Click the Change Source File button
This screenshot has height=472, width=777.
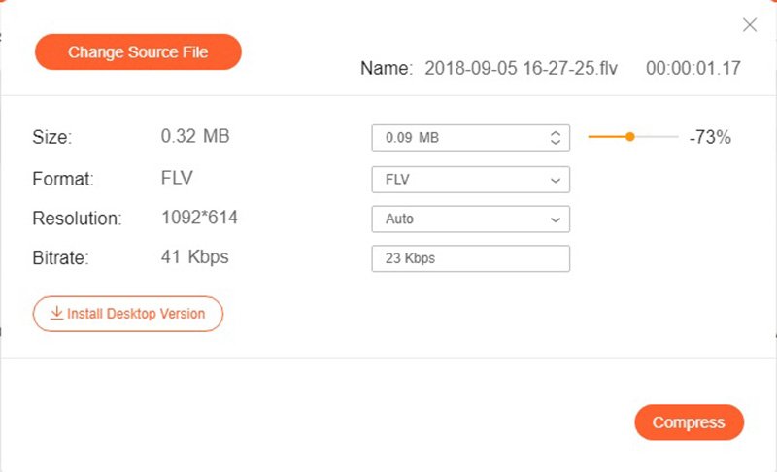(138, 52)
